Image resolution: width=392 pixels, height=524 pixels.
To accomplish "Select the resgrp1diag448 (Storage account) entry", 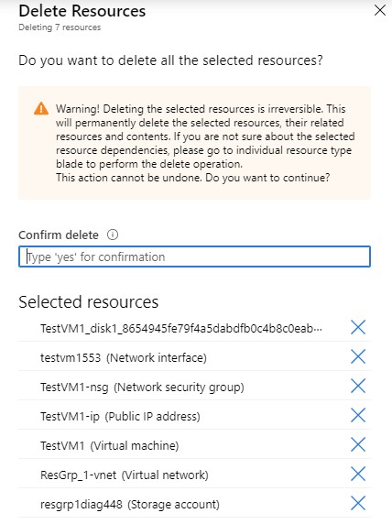I will pos(130,505).
